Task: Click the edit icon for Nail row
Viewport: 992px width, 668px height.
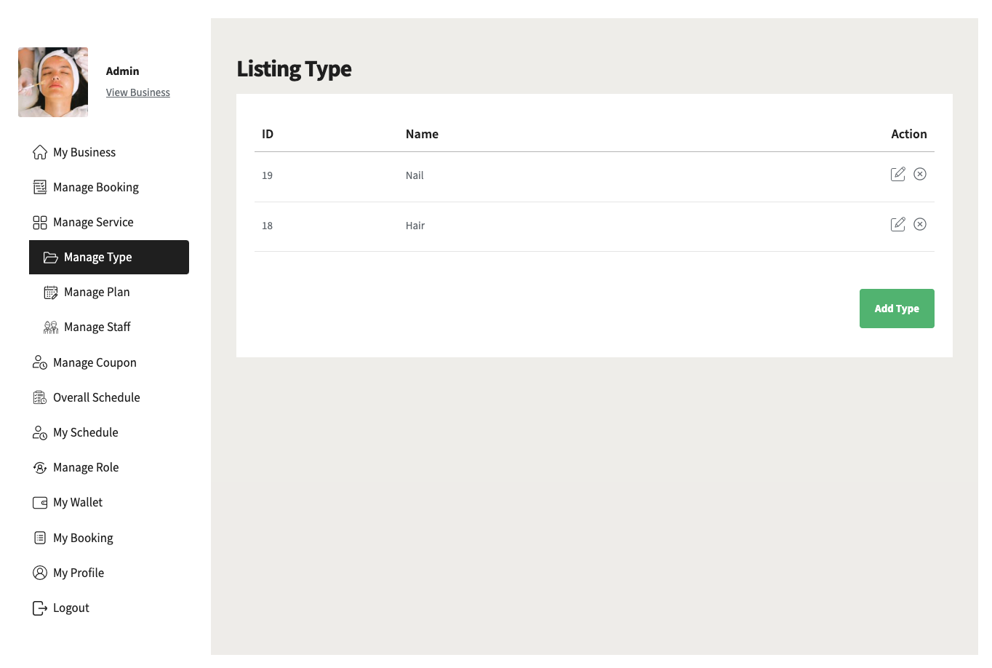Action: (898, 174)
